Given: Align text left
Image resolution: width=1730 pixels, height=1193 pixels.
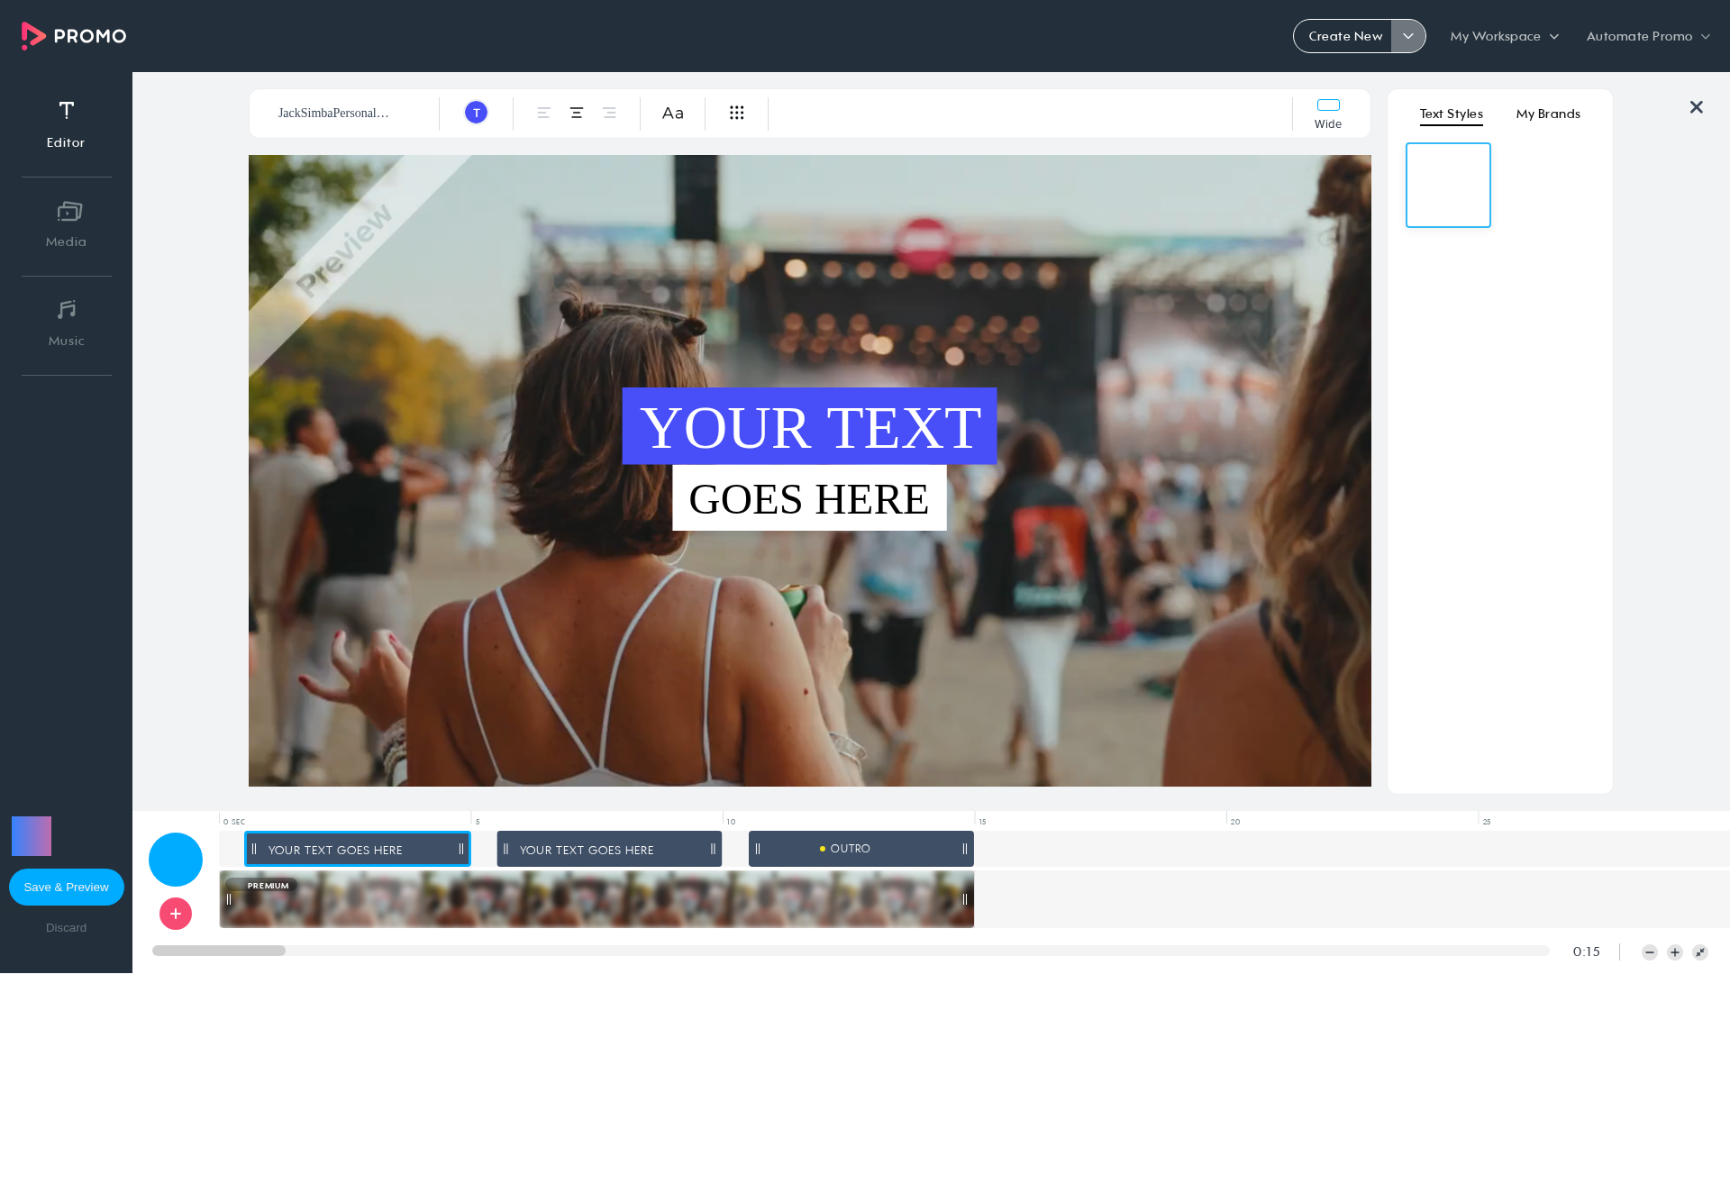Looking at the screenshot, I should [x=543, y=113].
